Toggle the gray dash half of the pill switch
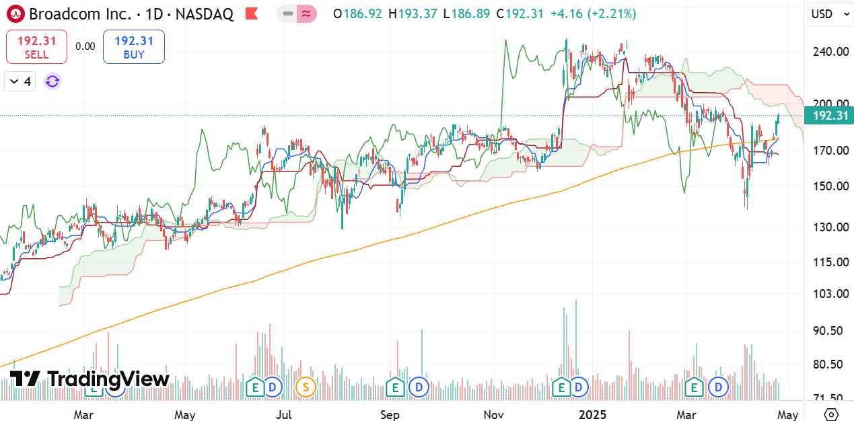 point(287,13)
